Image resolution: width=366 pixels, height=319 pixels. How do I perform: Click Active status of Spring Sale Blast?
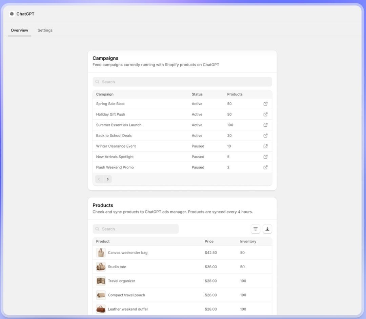197,104
